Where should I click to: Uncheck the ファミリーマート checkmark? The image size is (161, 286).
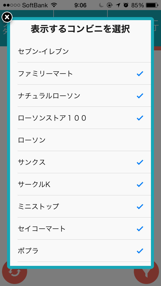140,74
